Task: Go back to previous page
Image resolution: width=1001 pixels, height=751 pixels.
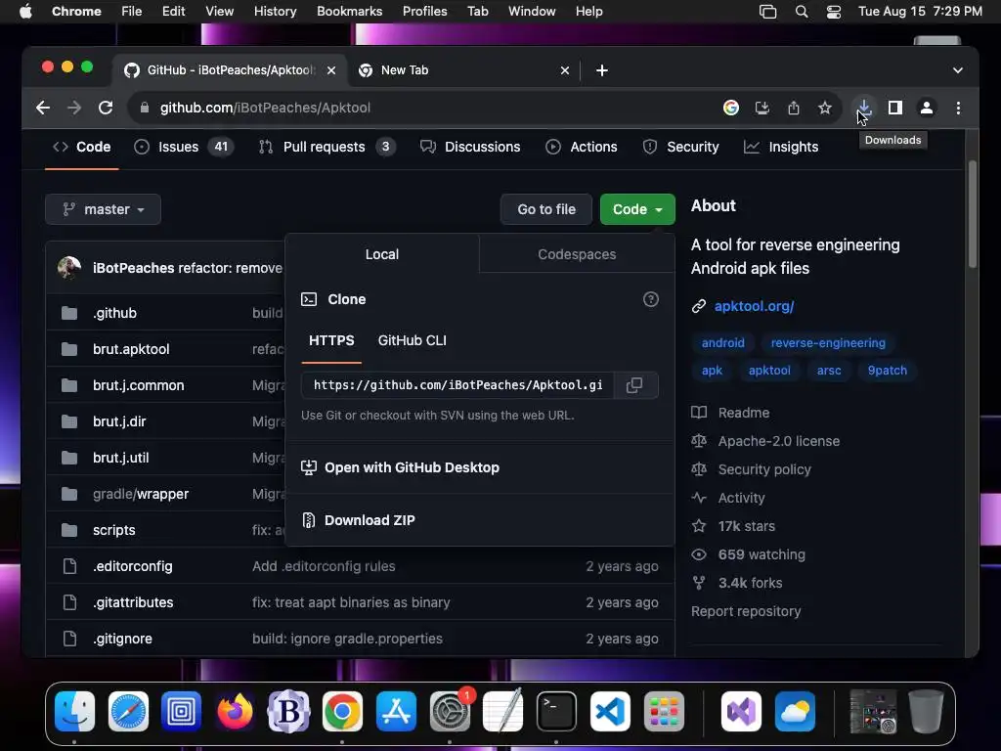Action: 43,108
